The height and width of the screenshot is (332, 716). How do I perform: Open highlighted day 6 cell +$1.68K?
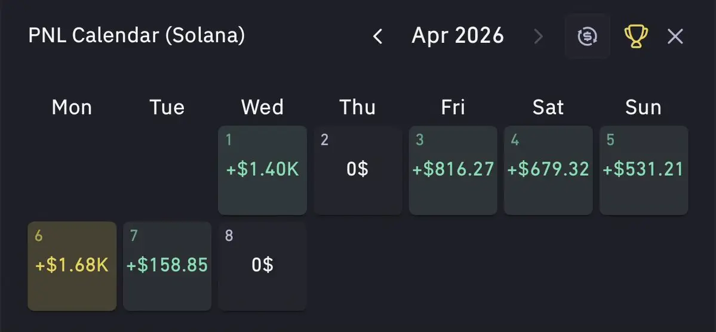pos(72,266)
